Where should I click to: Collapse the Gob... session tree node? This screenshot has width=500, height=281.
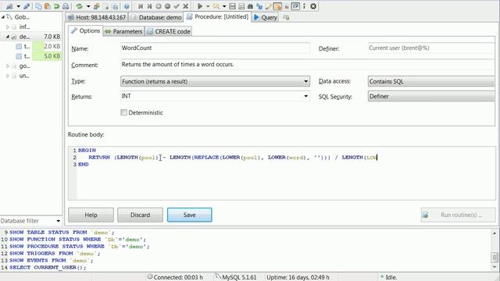click(3, 17)
